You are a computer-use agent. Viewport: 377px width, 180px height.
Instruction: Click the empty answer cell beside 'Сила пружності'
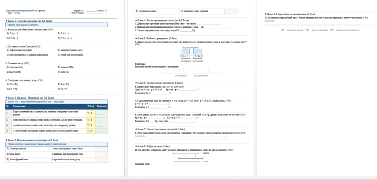pyautogui.click(x=101, y=149)
